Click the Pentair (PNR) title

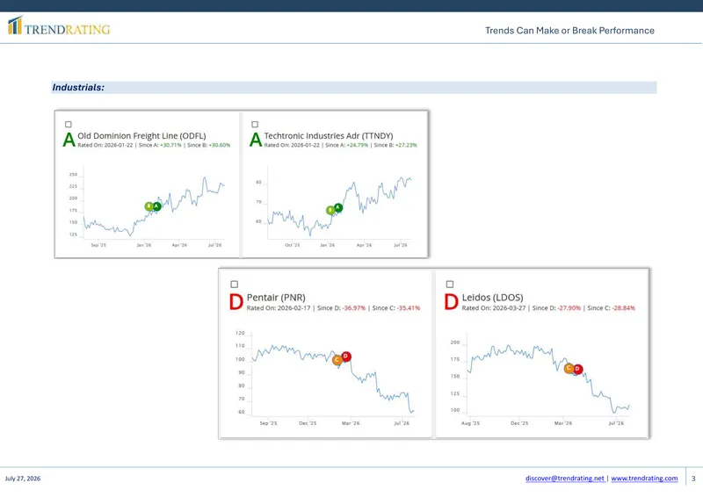pyautogui.click(x=276, y=297)
